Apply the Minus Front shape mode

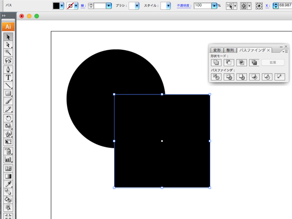229,63
